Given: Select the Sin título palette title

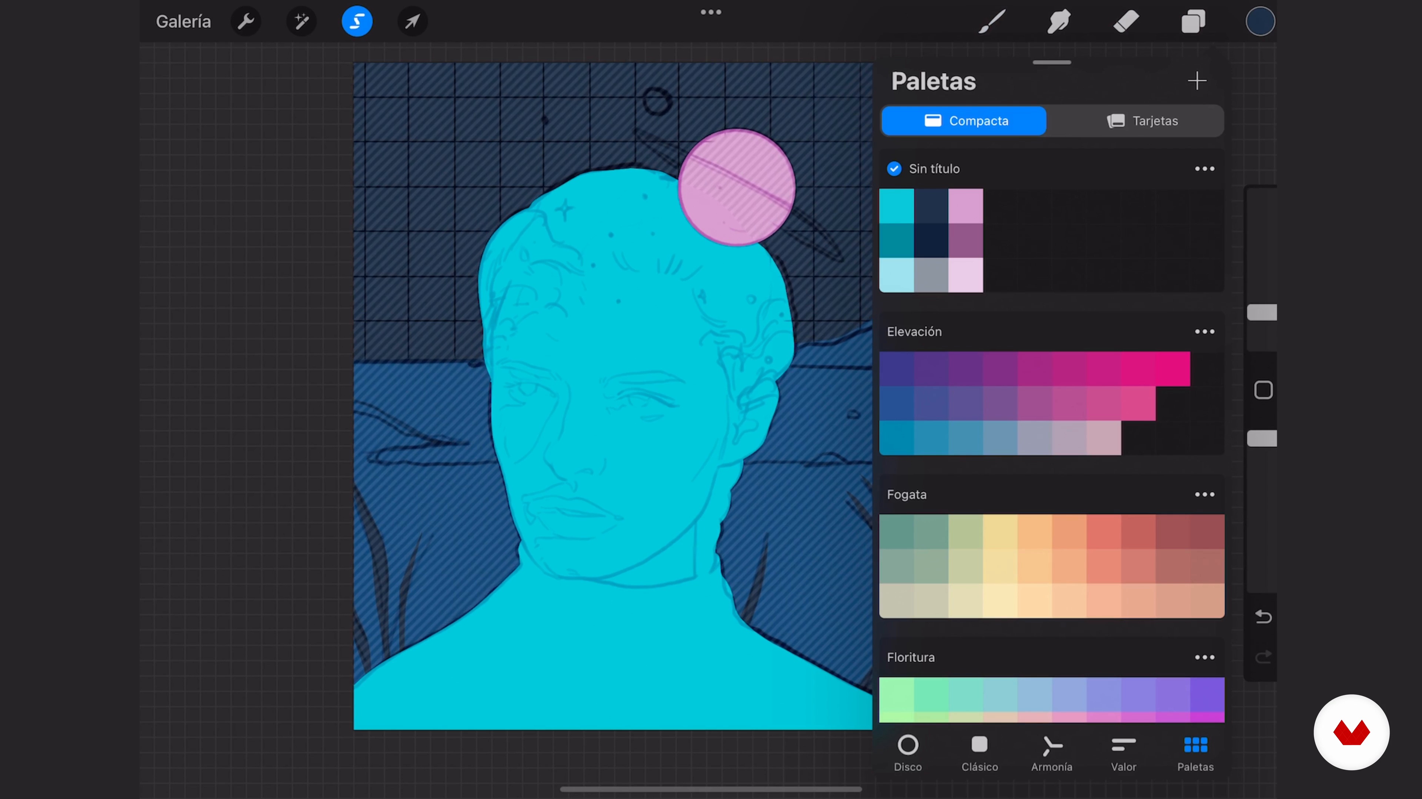Looking at the screenshot, I should click(934, 169).
